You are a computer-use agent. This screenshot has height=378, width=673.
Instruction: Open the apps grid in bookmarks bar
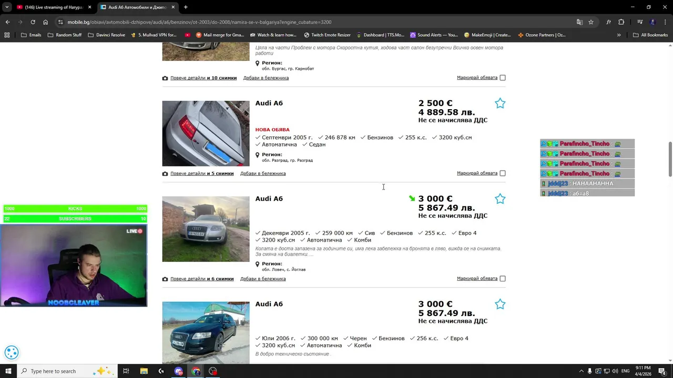point(7,35)
